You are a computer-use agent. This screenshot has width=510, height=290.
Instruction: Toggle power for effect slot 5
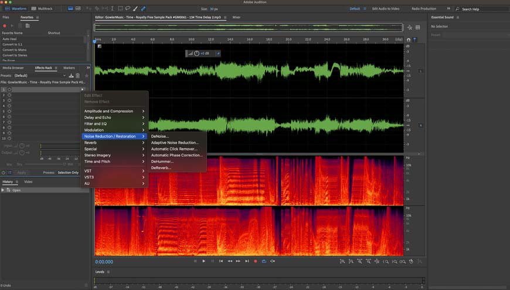tap(9, 111)
